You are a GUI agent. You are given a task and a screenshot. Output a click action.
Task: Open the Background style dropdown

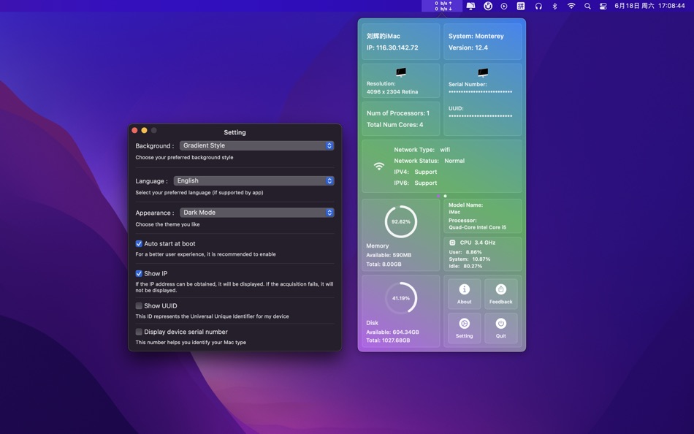256,145
